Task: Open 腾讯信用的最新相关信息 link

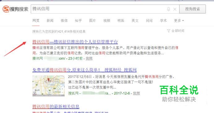Action: (x=56, y=107)
